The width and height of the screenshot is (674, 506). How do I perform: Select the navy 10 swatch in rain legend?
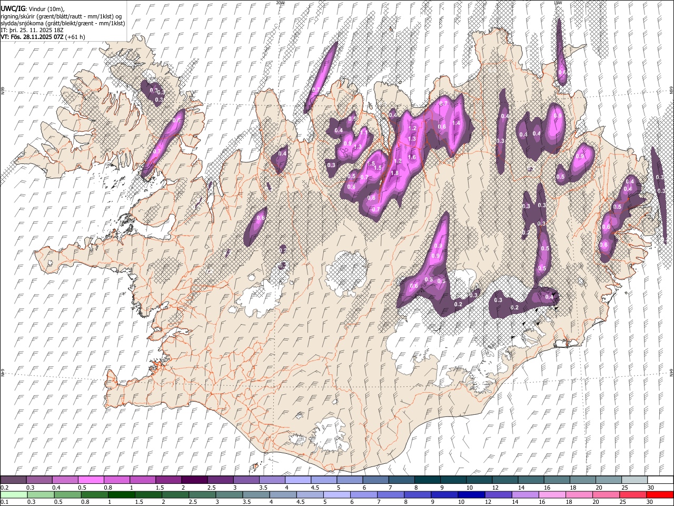click(x=471, y=494)
